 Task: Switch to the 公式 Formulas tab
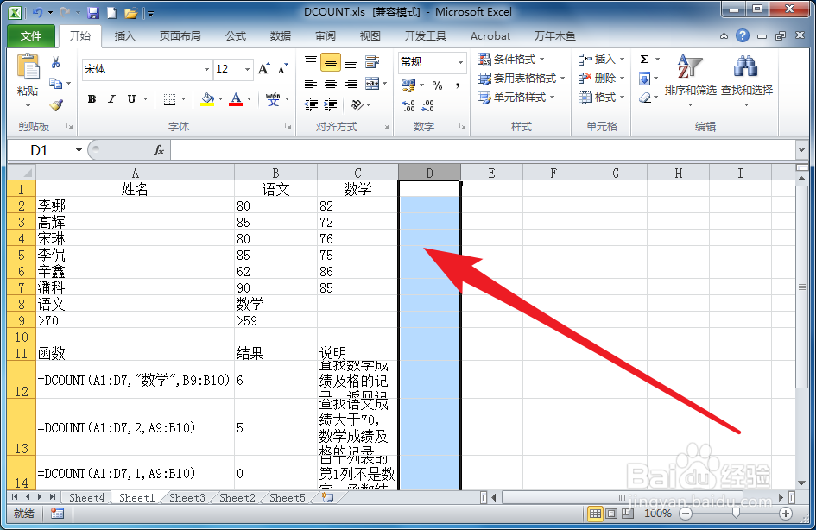pos(235,36)
